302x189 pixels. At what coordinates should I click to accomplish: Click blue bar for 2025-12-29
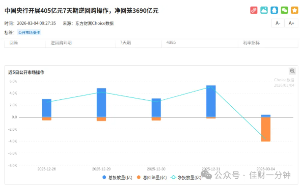pos(101,102)
